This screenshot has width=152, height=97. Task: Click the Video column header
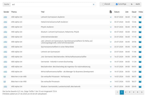coord(141,12)
